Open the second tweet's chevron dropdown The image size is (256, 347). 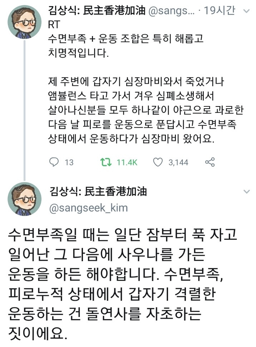(x=246, y=192)
